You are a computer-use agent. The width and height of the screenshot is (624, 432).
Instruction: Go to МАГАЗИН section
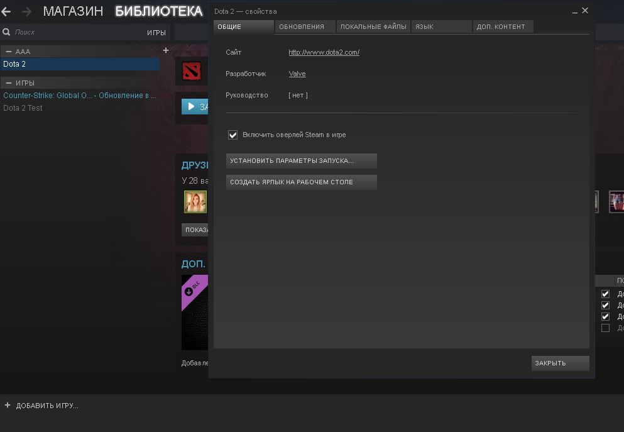point(74,11)
